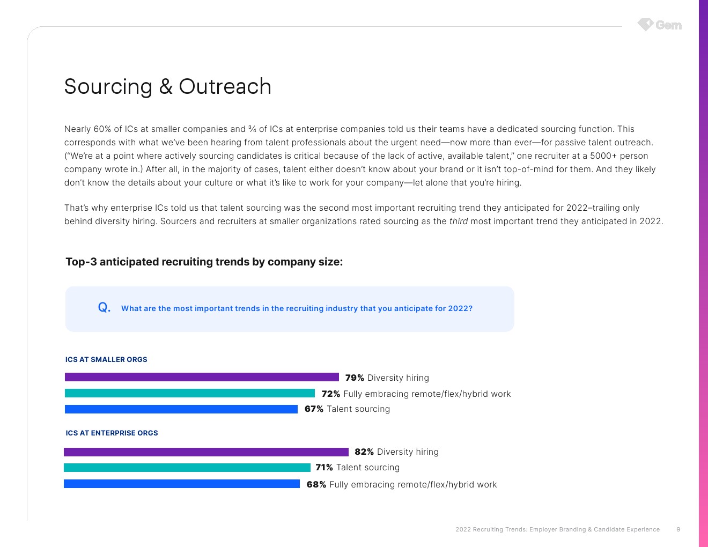Click the "Sourcing & Outreach" page title

pyautogui.click(x=167, y=86)
